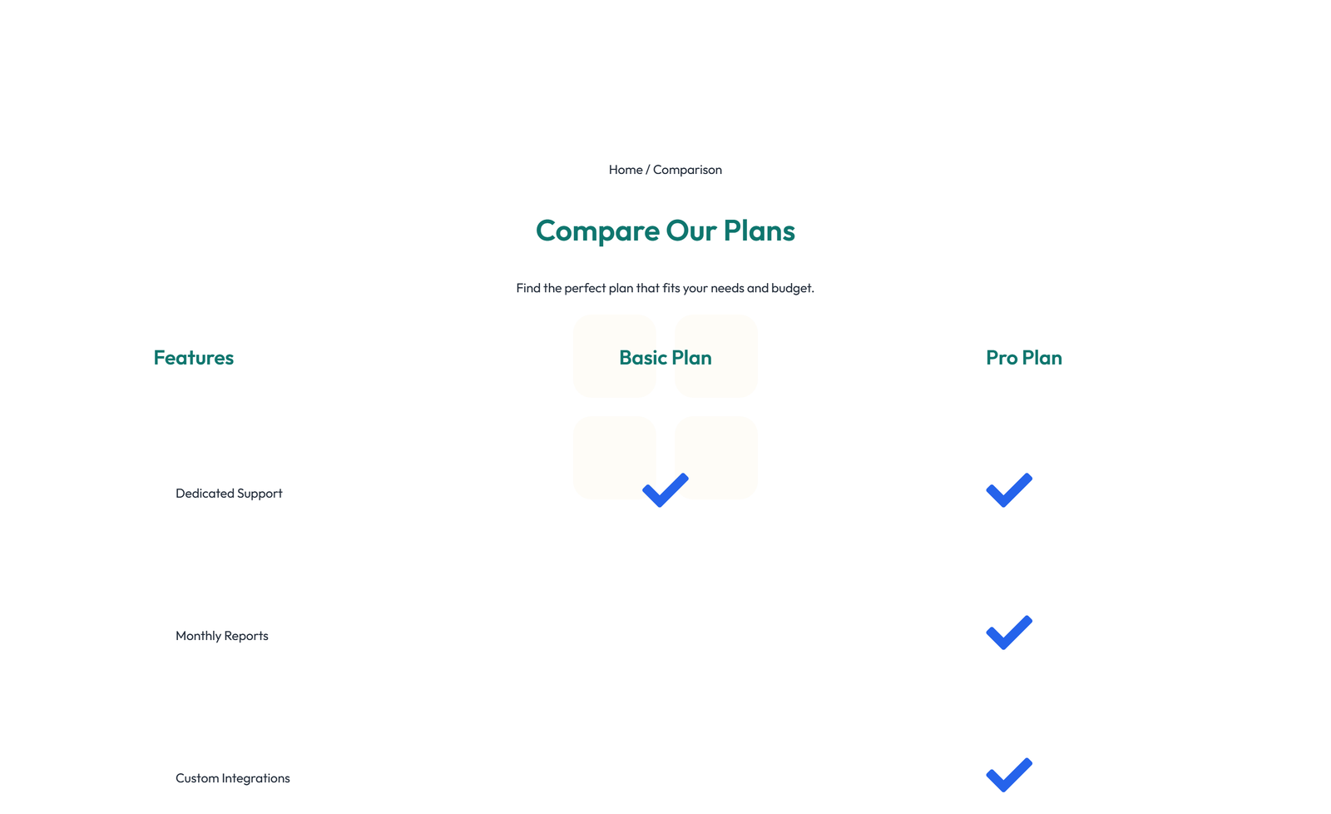The width and height of the screenshot is (1331, 814).
Task: Select the top-left placeholder tile under Basic Plan
Action: tap(615, 356)
